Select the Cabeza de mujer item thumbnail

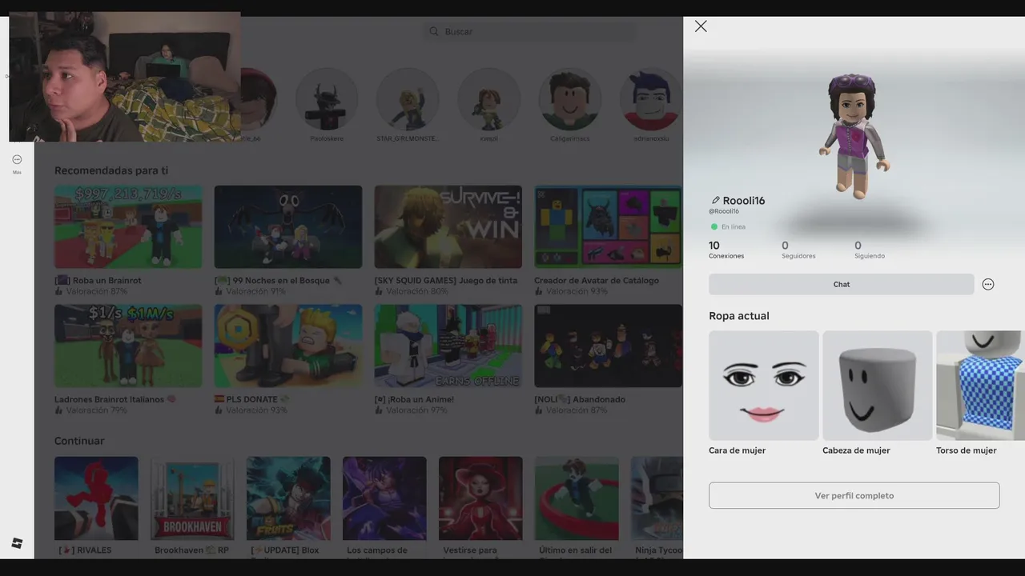(x=878, y=385)
